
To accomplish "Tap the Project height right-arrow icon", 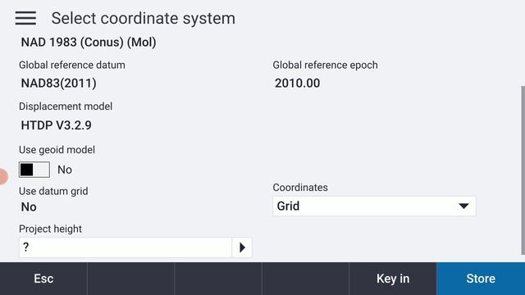I will tap(242, 247).
